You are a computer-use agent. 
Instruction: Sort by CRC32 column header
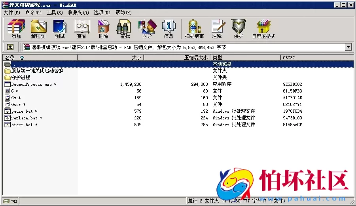pyautogui.click(x=317, y=58)
